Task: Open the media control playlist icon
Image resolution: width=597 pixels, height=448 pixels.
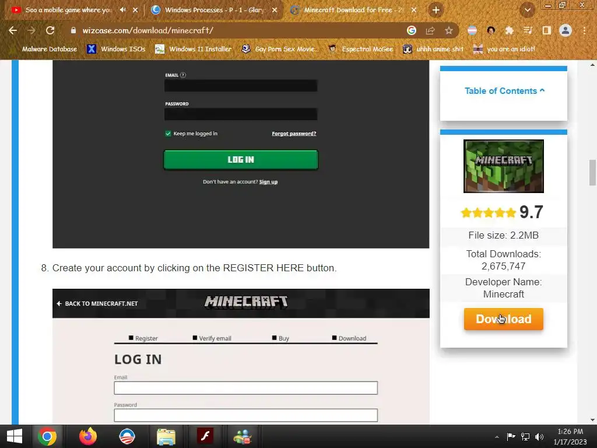Action: click(528, 30)
